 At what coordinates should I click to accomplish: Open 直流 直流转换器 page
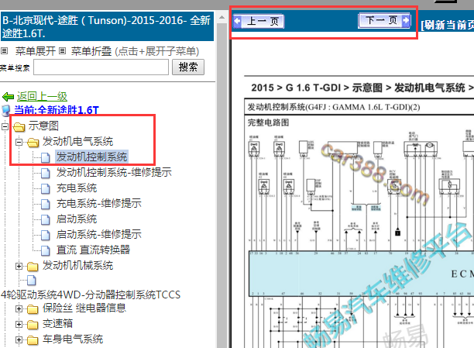pos(93,250)
